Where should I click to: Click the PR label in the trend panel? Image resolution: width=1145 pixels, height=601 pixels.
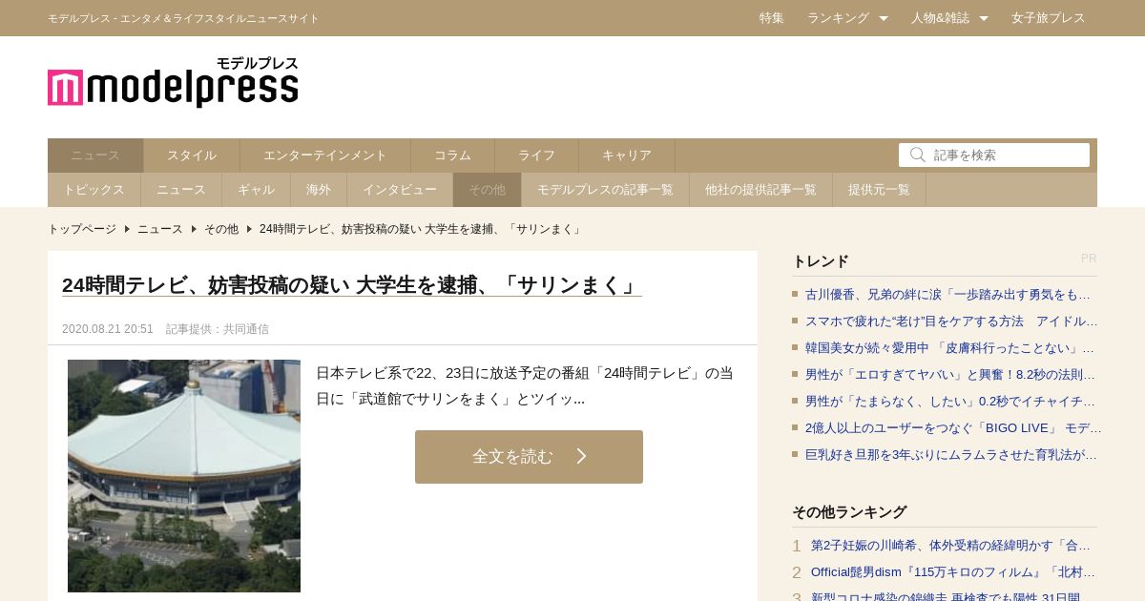tap(1089, 259)
